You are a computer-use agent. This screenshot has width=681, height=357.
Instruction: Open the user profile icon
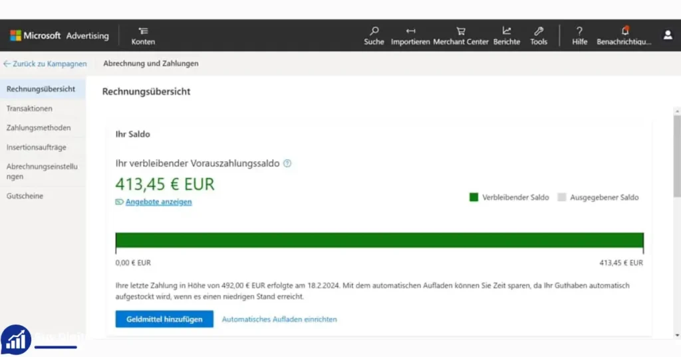click(x=668, y=35)
